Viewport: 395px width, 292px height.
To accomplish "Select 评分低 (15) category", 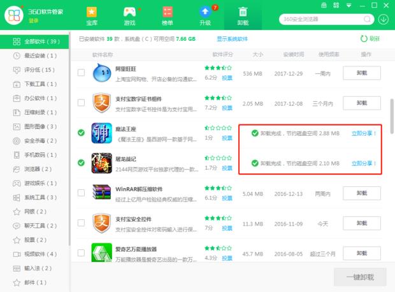I will [34, 70].
